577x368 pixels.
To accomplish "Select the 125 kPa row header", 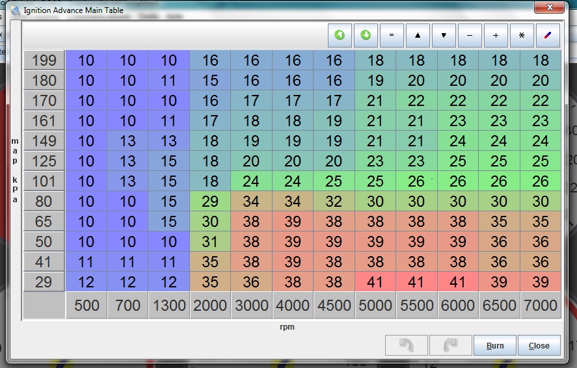I will click(x=44, y=161).
